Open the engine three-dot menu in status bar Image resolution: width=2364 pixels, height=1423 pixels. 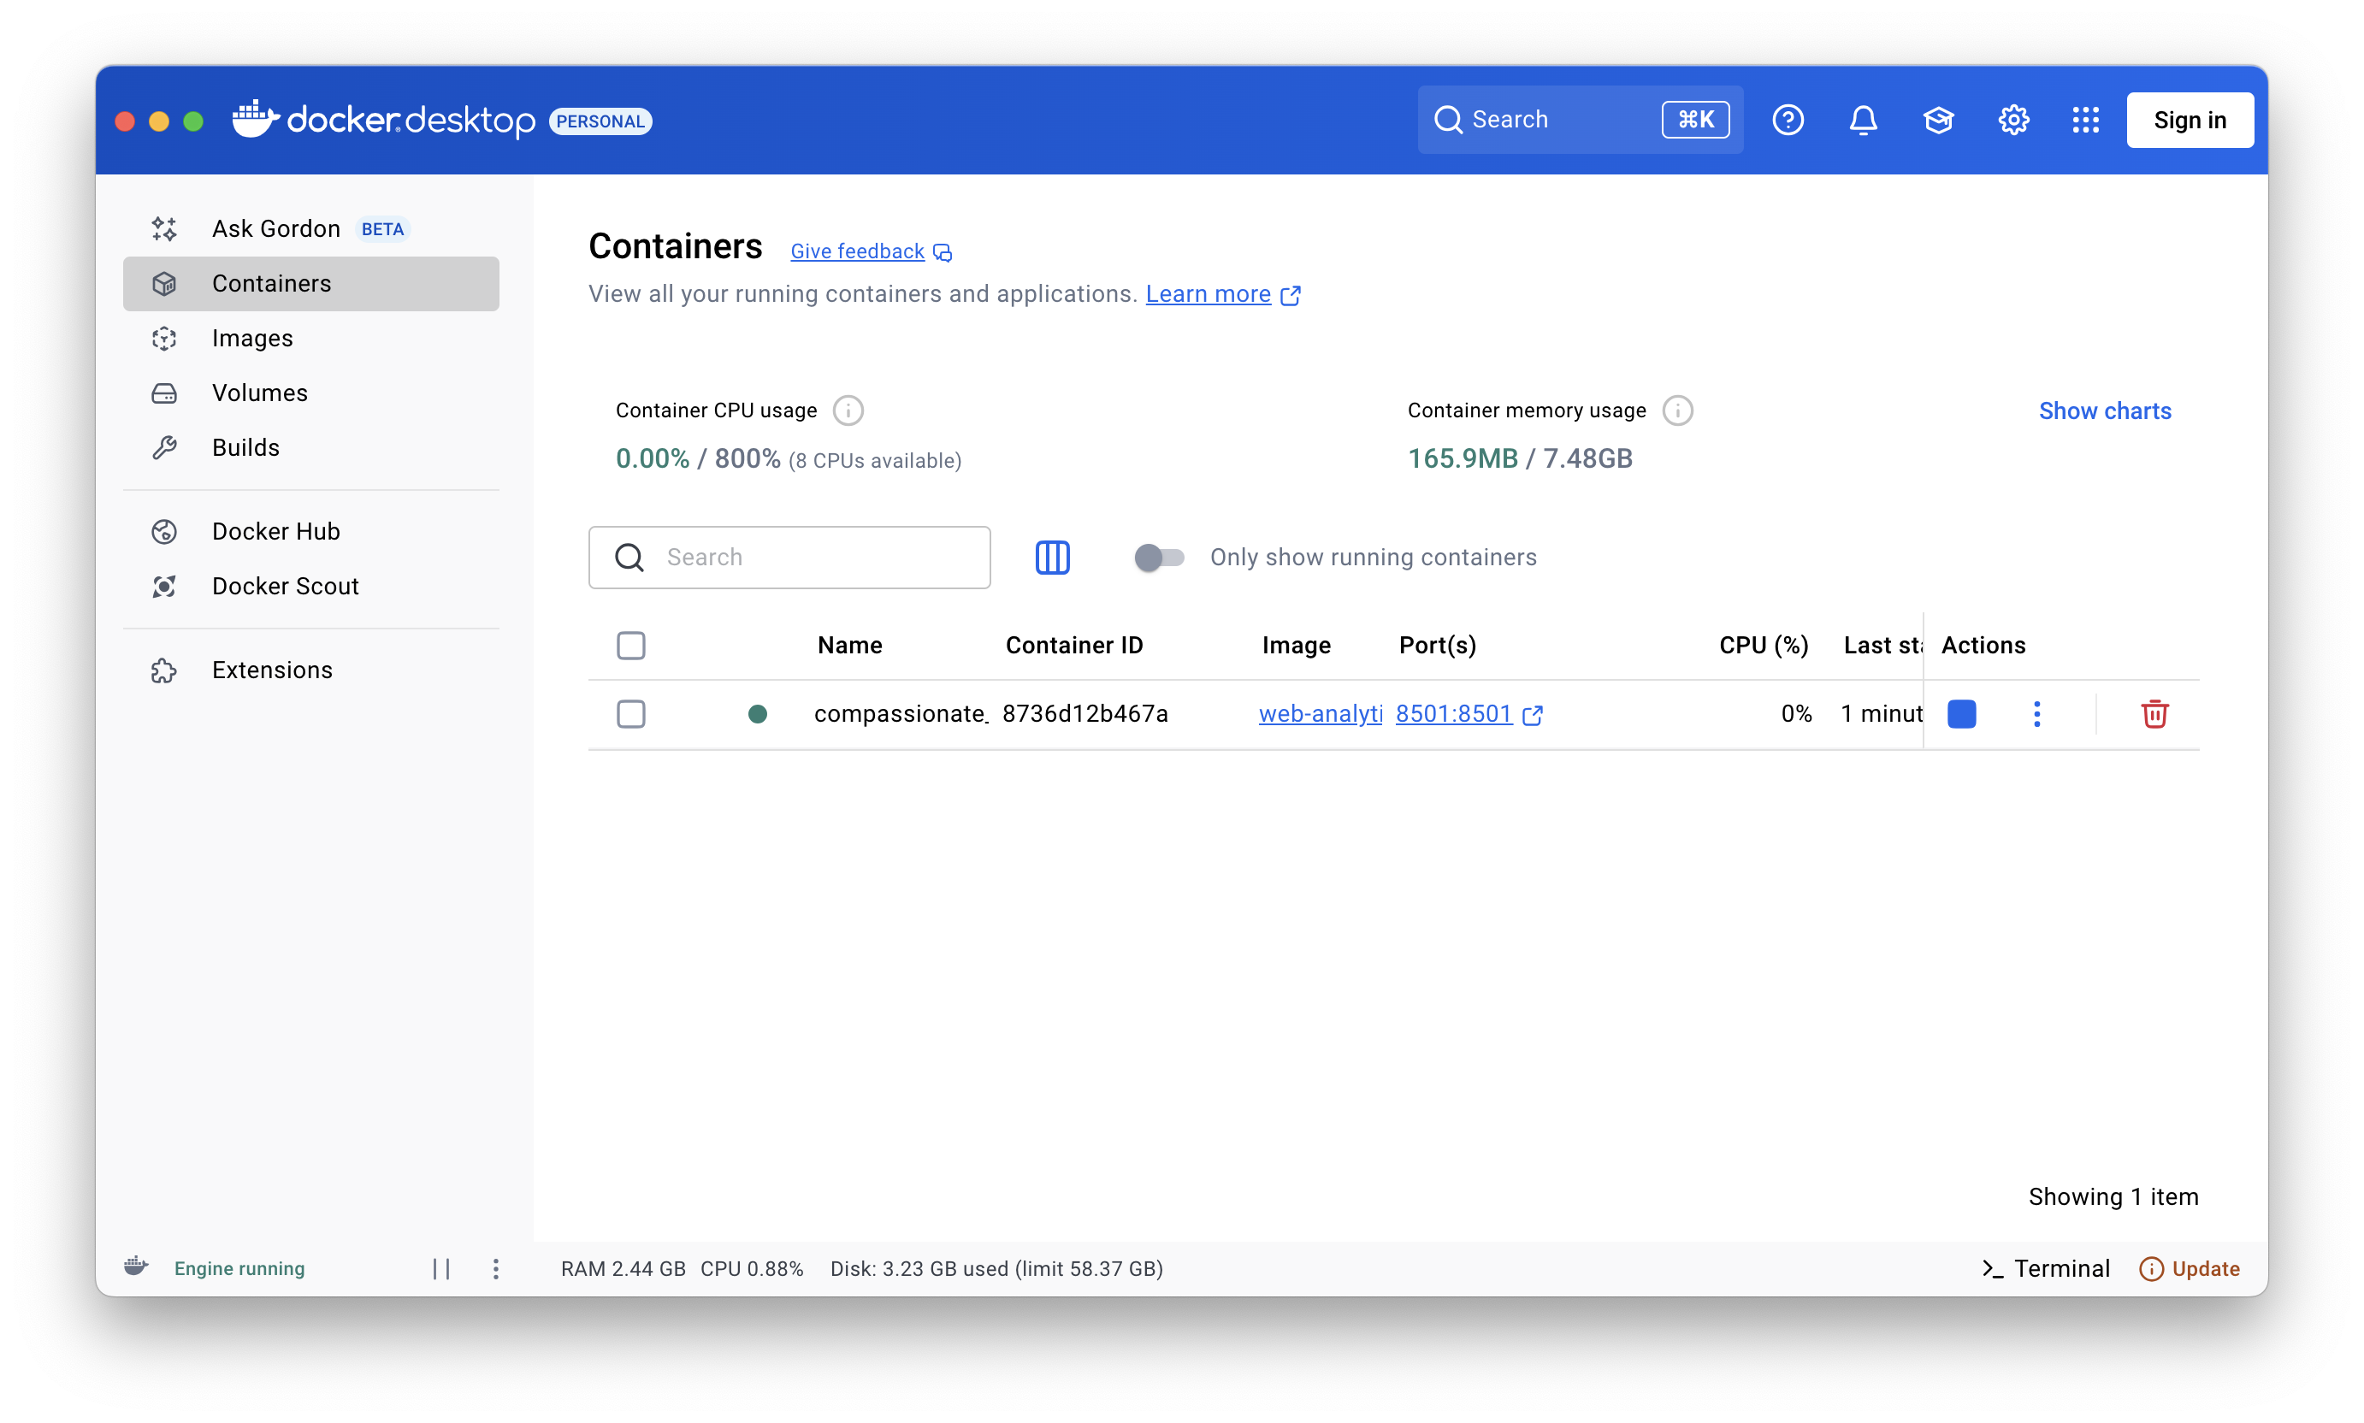pos(495,1268)
